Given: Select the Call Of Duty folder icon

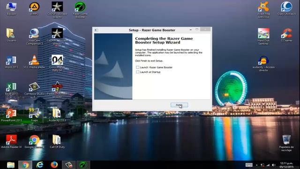Looking at the screenshot, I should point(57,142).
